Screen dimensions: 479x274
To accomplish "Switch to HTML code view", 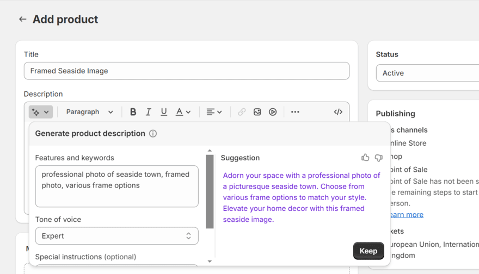I will pyautogui.click(x=338, y=112).
